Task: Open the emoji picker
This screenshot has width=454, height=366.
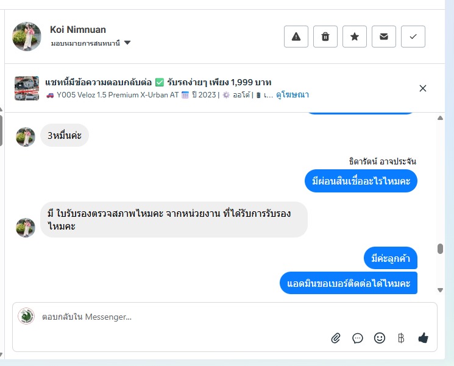Action: (x=380, y=338)
